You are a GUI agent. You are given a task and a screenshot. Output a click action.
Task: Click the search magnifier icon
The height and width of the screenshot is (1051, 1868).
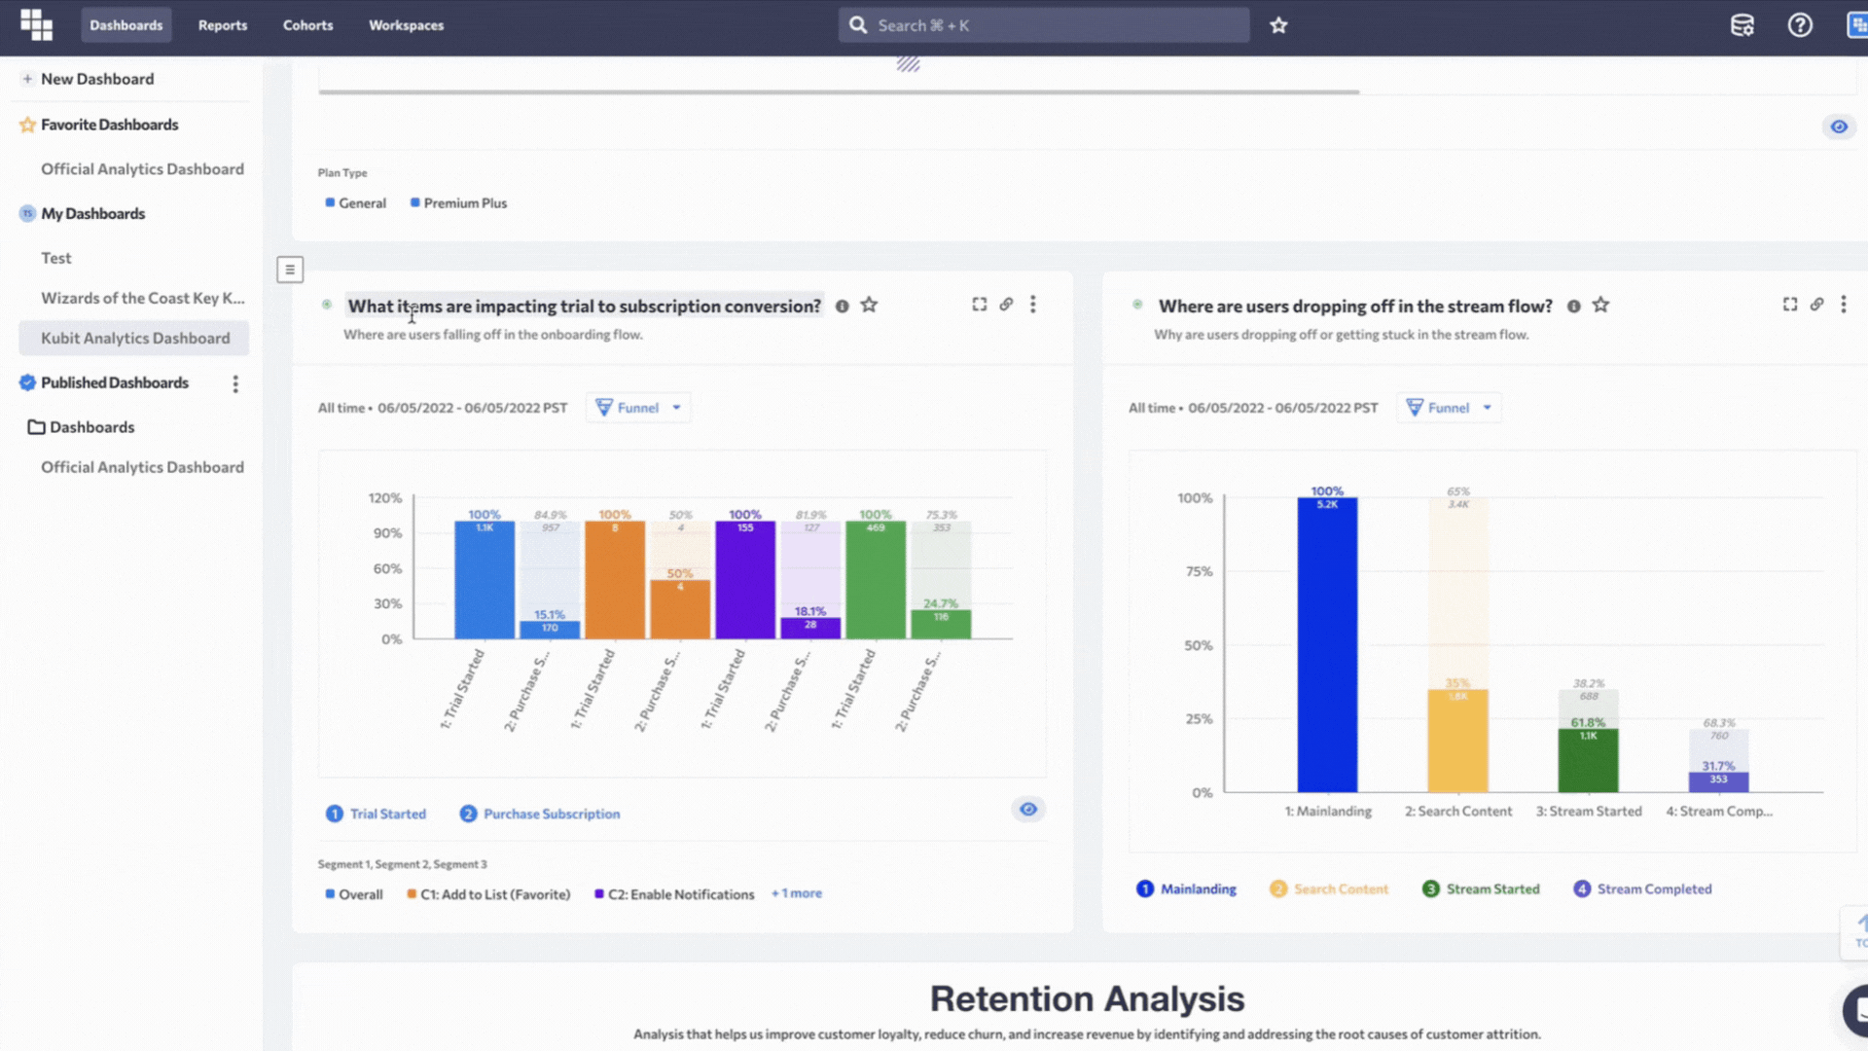click(857, 25)
